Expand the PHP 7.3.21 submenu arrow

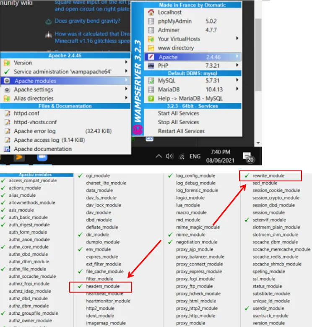237,65
